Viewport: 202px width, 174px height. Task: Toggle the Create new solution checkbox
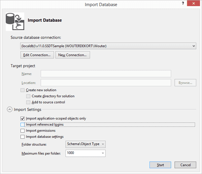[23, 90]
